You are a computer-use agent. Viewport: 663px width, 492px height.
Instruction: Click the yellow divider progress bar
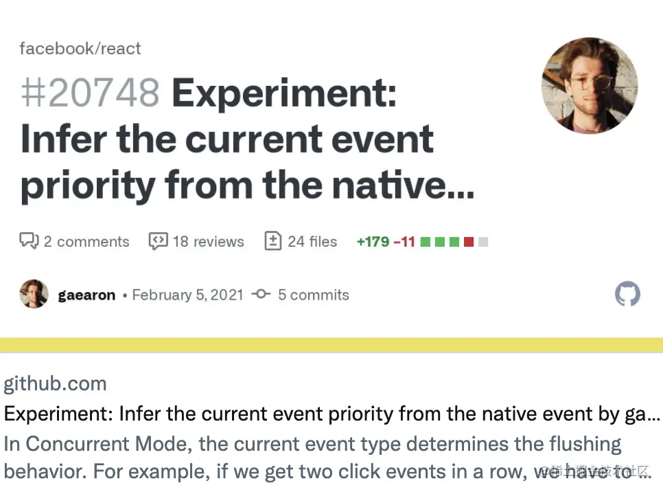pos(331,342)
